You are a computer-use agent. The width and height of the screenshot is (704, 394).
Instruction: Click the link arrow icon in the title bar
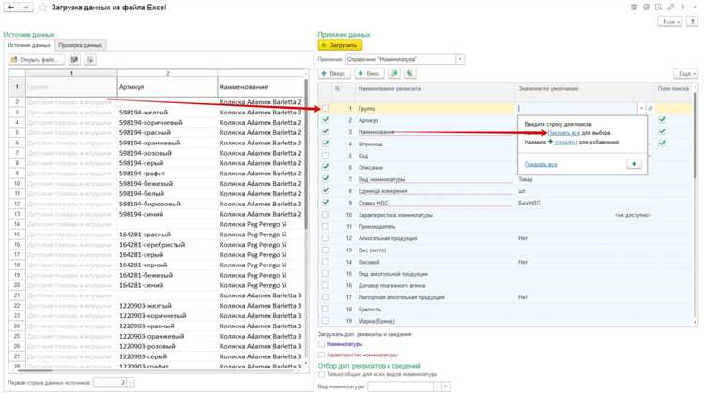click(671, 8)
